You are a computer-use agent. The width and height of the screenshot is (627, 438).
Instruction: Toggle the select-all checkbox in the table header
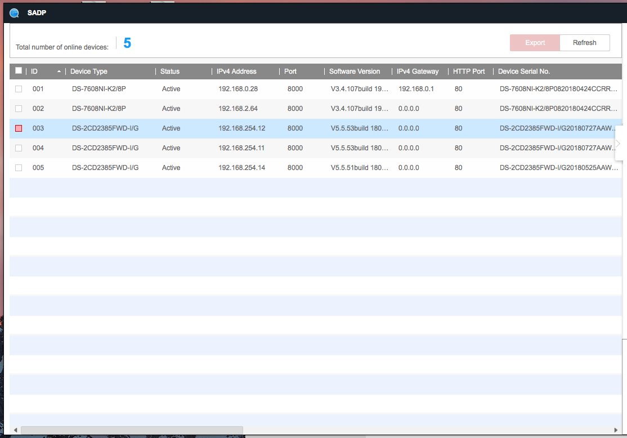[x=19, y=70]
